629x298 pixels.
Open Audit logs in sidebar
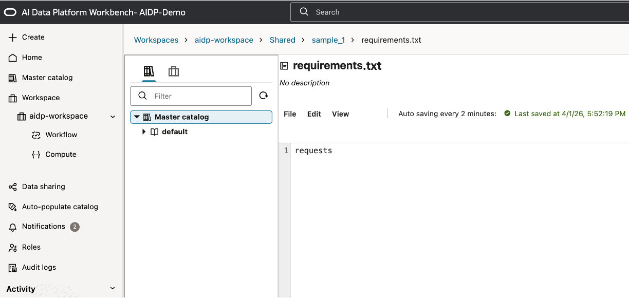click(x=39, y=267)
